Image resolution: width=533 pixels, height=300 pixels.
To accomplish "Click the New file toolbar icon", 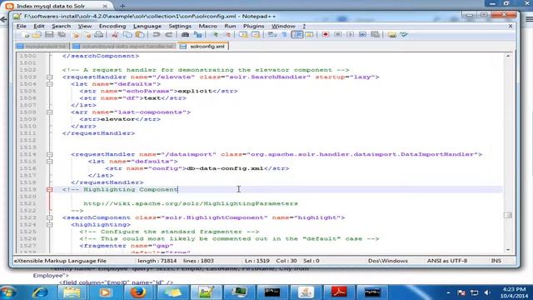I will [25, 35].
